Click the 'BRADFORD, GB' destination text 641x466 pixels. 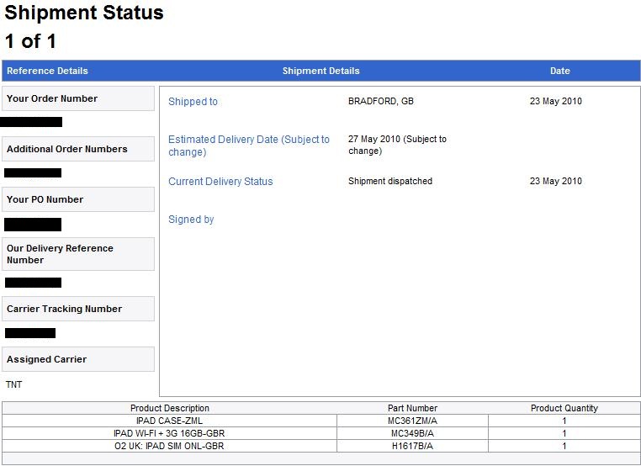380,102
